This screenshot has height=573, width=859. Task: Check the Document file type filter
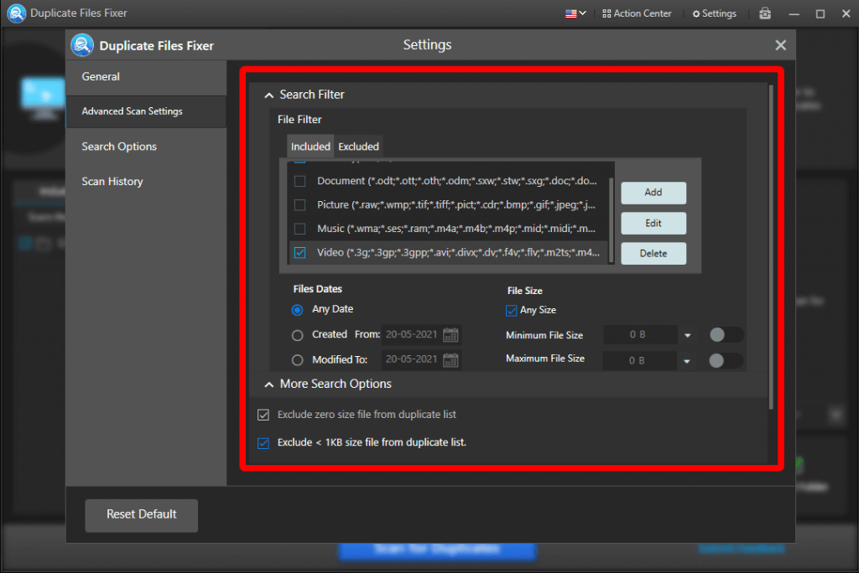(299, 179)
